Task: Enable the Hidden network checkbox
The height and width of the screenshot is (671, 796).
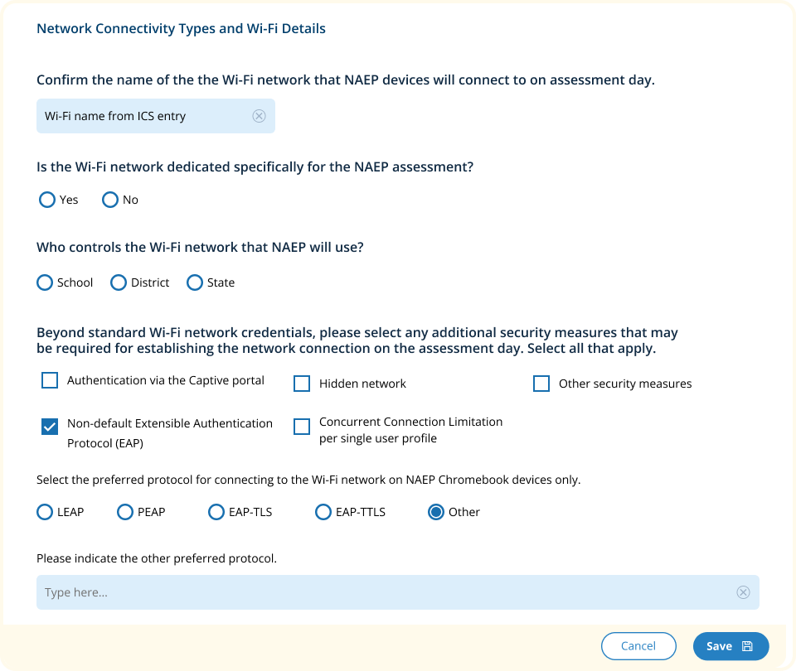Action: [302, 384]
